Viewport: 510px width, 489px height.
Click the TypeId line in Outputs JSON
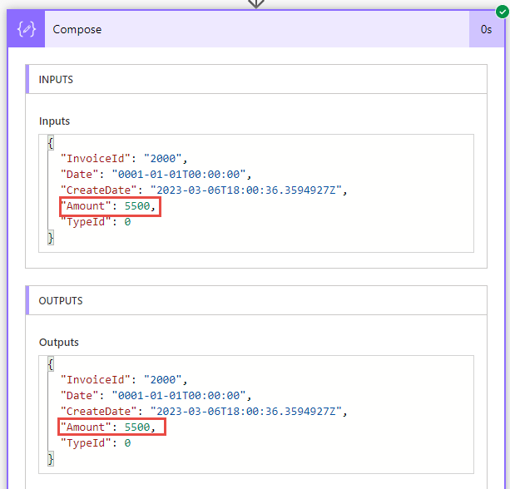point(96,443)
